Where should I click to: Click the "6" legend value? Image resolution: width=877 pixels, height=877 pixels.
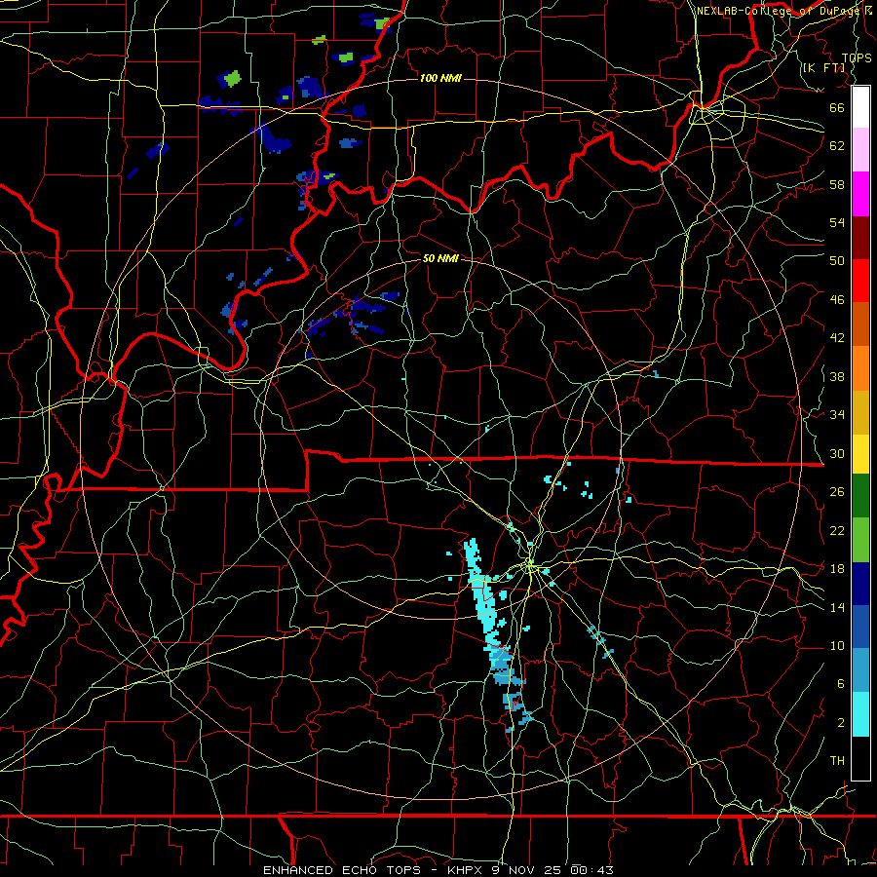pyautogui.click(x=841, y=684)
